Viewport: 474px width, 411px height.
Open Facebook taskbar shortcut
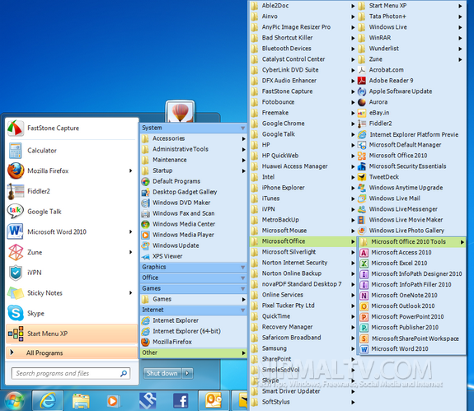pyautogui.click(x=181, y=401)
